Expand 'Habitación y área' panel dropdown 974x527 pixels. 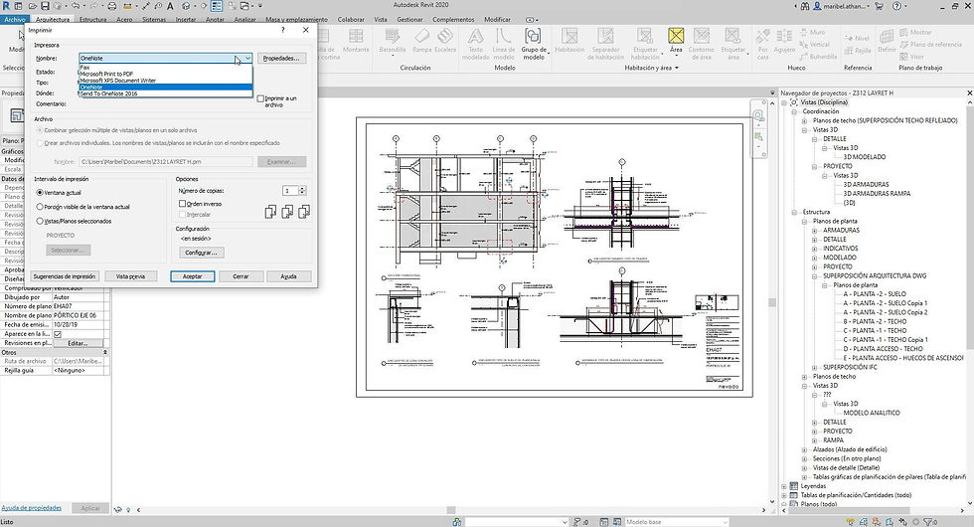[651, 68]
